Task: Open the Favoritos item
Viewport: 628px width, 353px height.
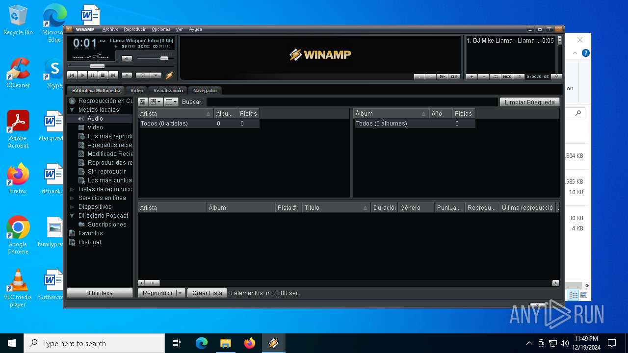Action: click(101, 233)
